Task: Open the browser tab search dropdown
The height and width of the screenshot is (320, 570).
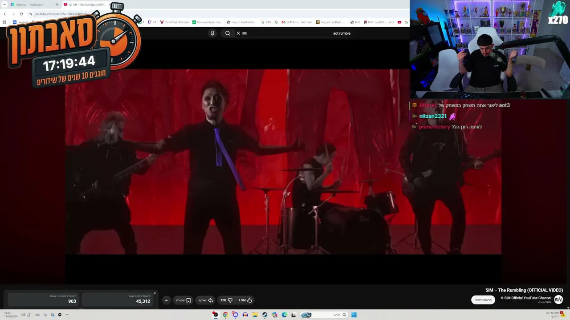Action: click(4, 4)
